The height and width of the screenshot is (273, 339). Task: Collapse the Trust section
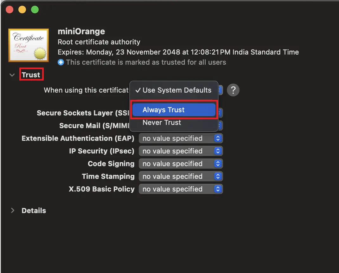[x=12, y=75]
